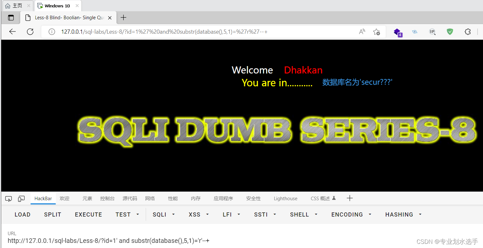Expand the SSTI dropdown in HackBar
This screenshot has height=248, width=483.
pyautogui.click(x=265, y=215)
